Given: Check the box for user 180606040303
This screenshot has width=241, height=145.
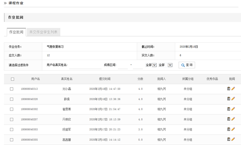Looking at the screenshot, I should tap(11, 130).
